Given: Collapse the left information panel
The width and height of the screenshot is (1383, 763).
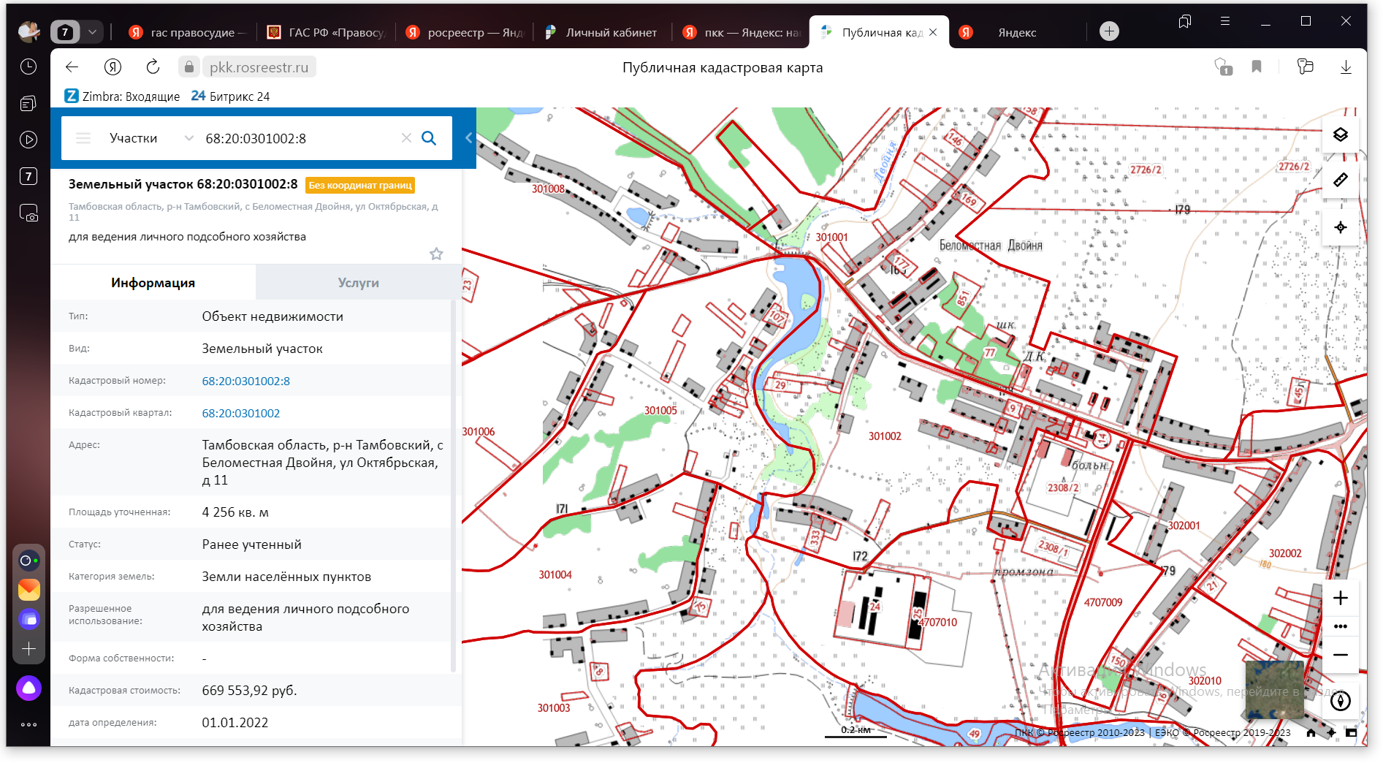Looking at the screenshot, I should [x=468, y=138].
